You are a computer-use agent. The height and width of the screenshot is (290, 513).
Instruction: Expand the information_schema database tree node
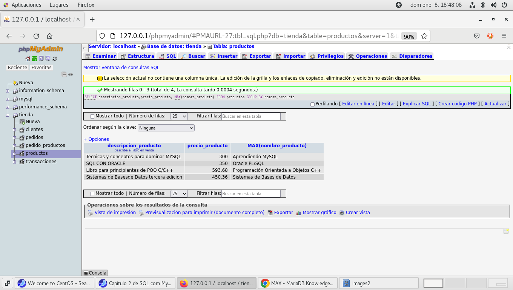click(8, 91)
